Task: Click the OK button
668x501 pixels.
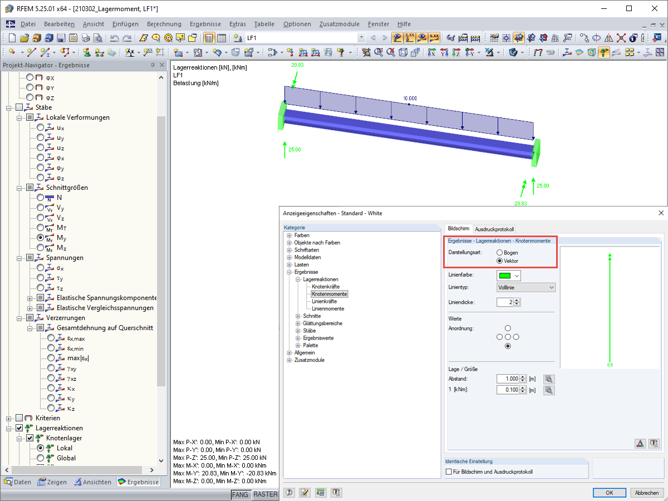Action: pyautogui.click(x=610, y=493)
